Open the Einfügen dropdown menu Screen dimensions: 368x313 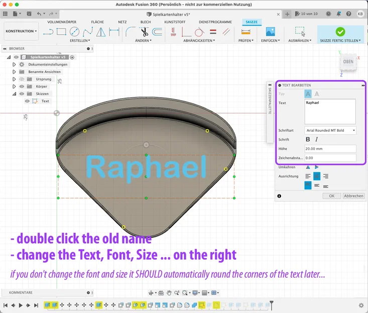tap(271, 41)
